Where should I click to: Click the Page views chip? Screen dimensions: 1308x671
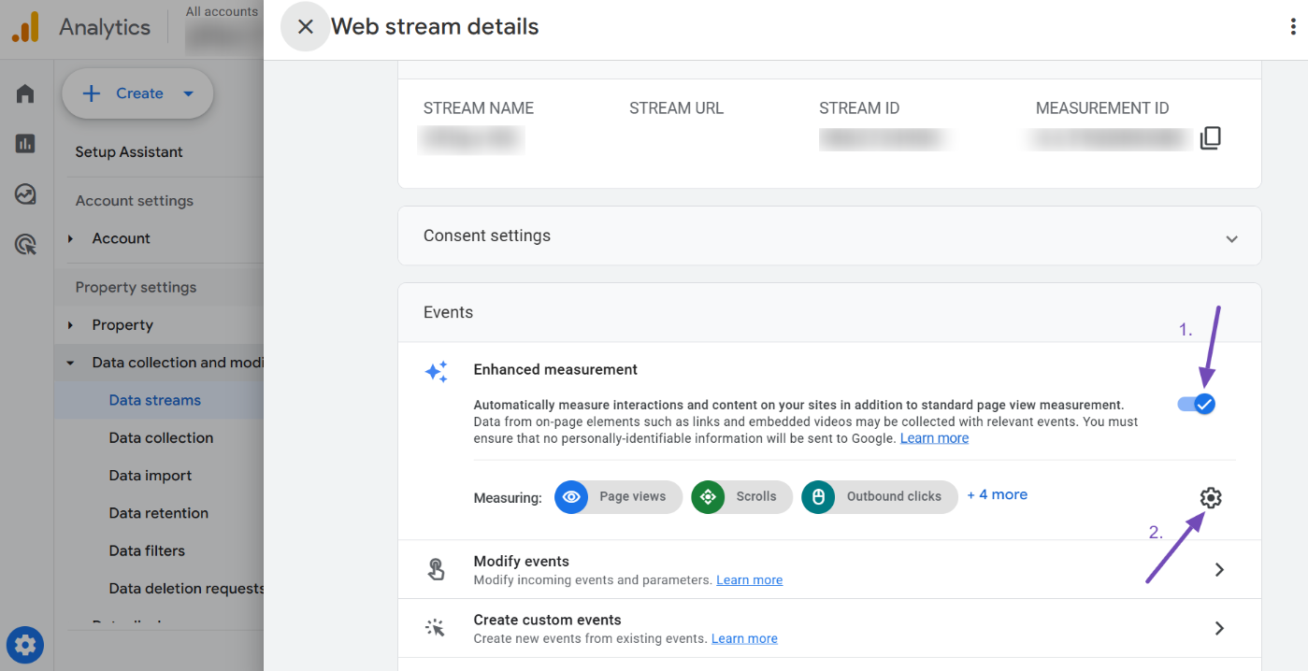[618, 497]
